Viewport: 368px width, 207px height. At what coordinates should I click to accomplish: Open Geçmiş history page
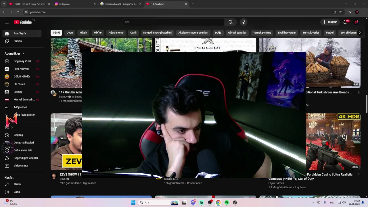22,135
